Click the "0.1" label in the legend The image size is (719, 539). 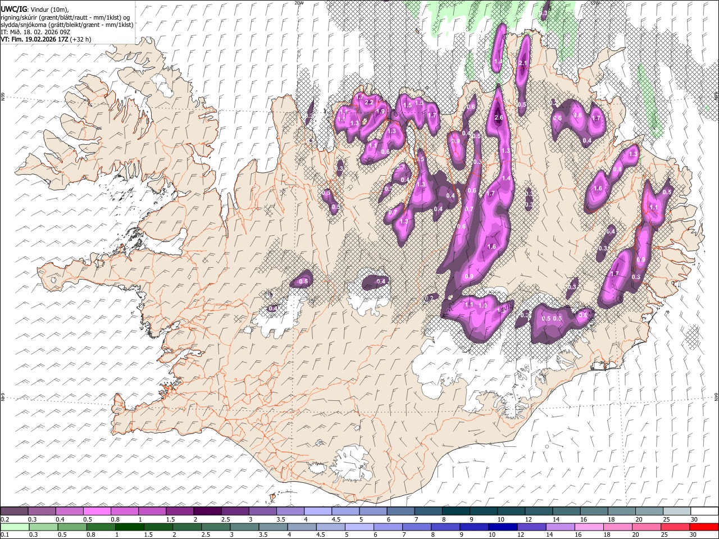(x=4, y=535)
